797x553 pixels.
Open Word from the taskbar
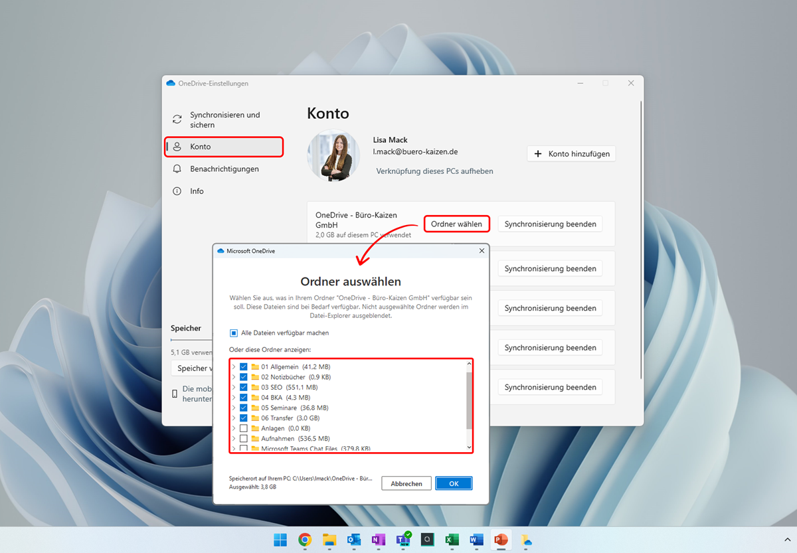point(476,540)
